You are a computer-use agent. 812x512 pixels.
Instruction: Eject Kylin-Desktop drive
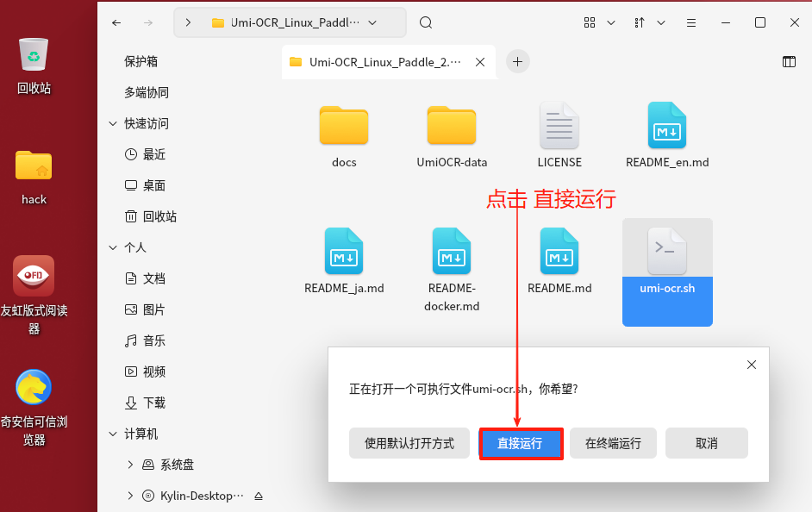(259, 496)
